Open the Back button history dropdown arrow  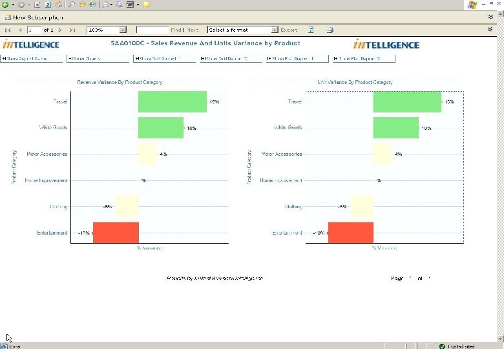pos(13,5)
